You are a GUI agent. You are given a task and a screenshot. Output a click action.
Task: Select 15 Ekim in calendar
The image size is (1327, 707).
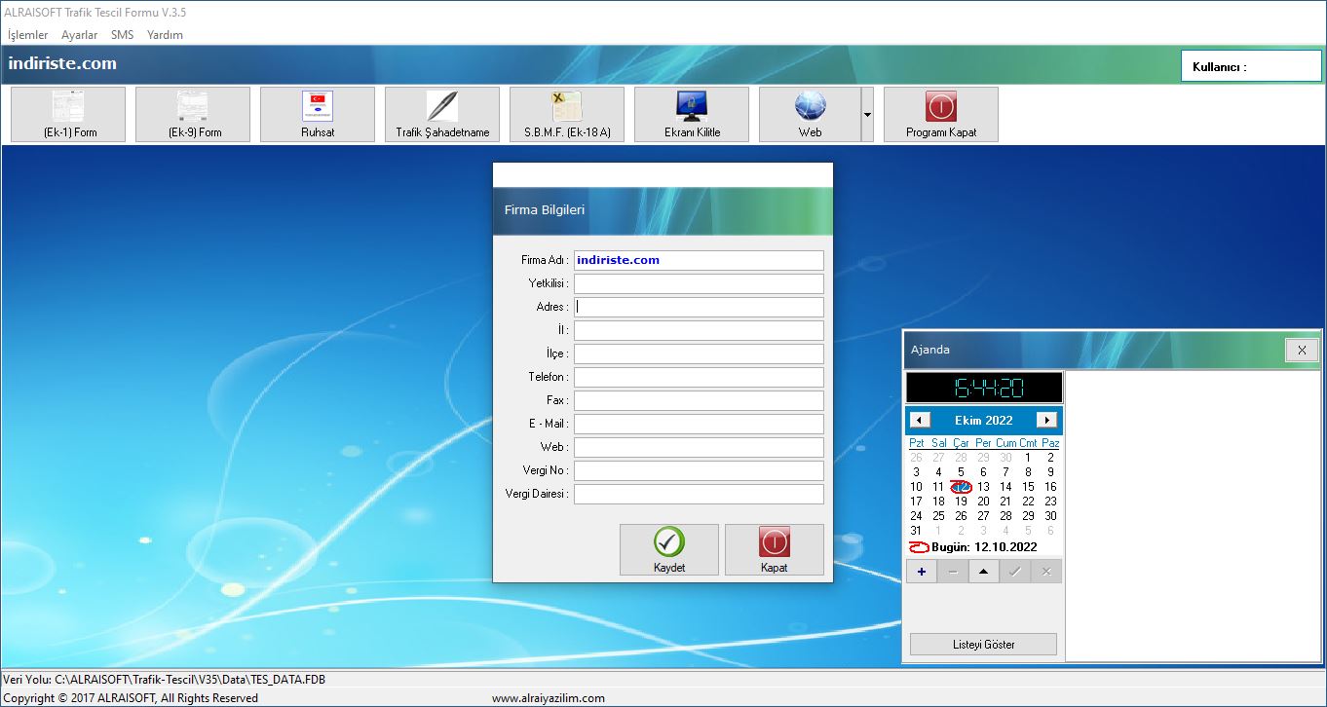pyautogui.click(x=1028, y=487)
